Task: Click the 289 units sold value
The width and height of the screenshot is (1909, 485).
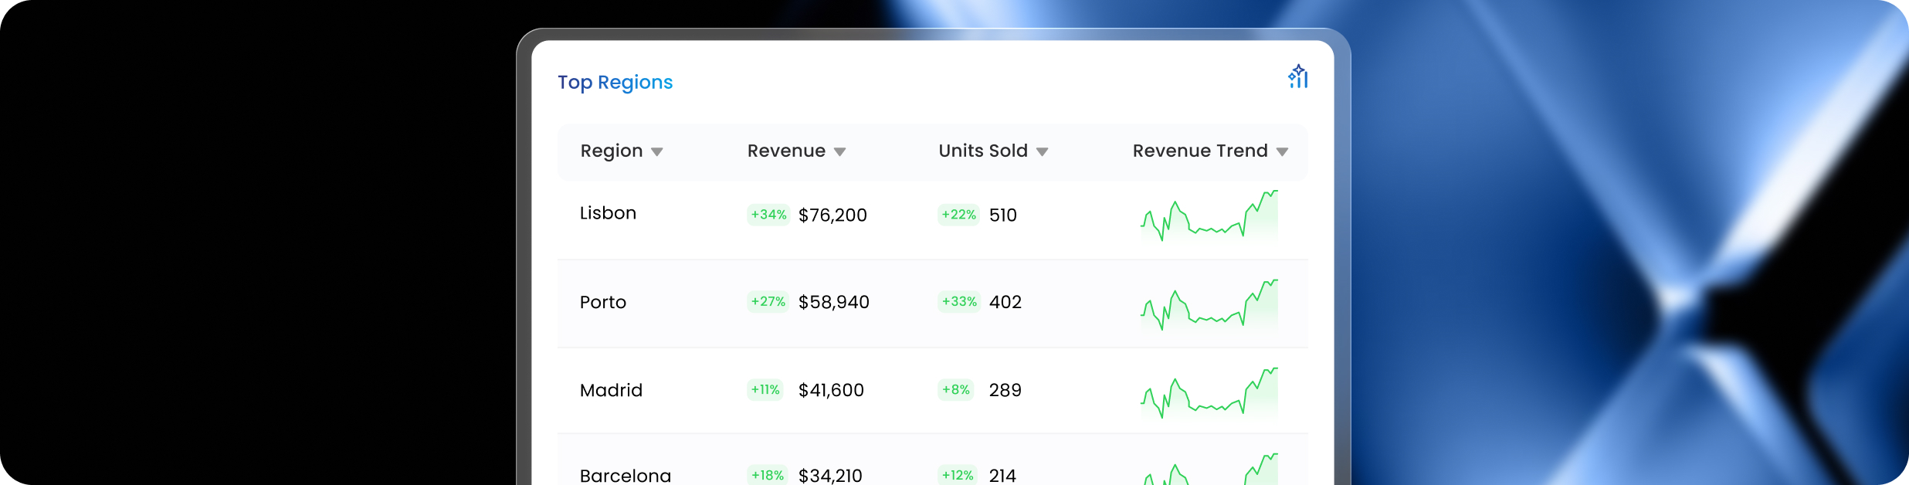Action: pos(1005,390)
